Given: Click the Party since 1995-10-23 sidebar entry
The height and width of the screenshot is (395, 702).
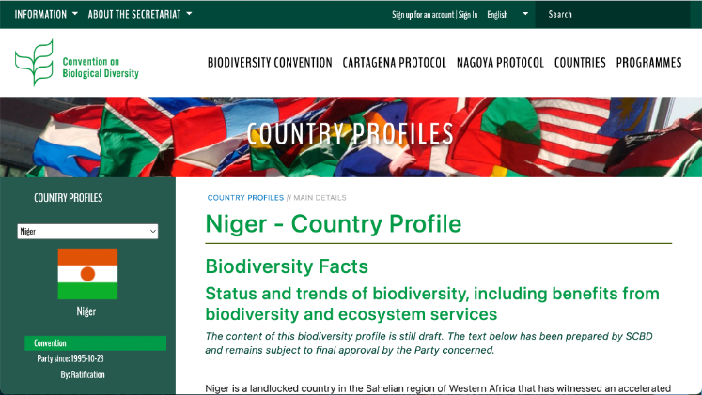Looking at the screenshot, I should pos(70,358).
